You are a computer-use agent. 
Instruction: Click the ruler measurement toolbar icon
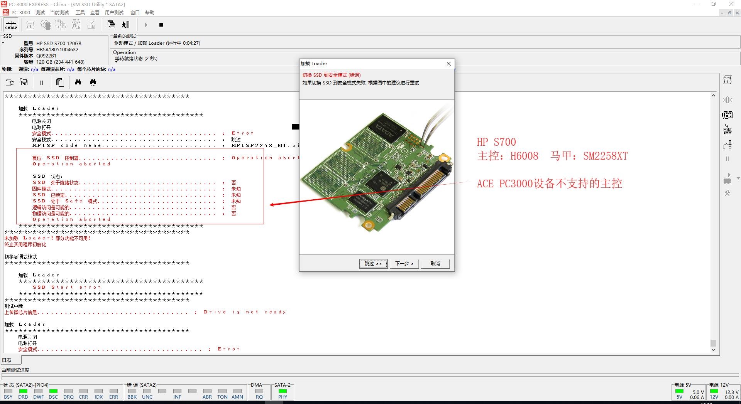tap(91, 25)
